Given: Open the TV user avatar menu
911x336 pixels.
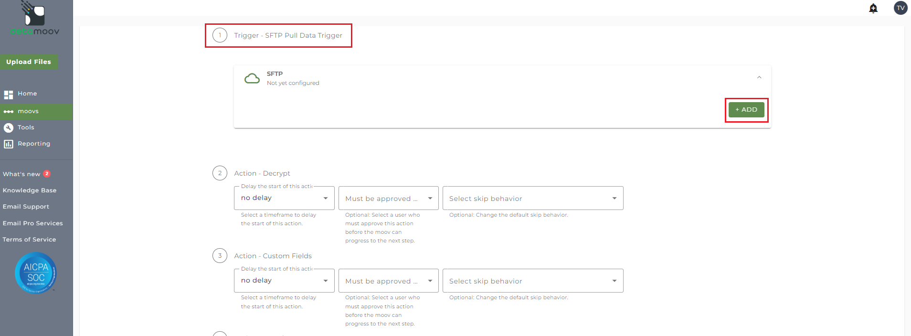Looking at the screenshot, I should (x=900, y=8).
